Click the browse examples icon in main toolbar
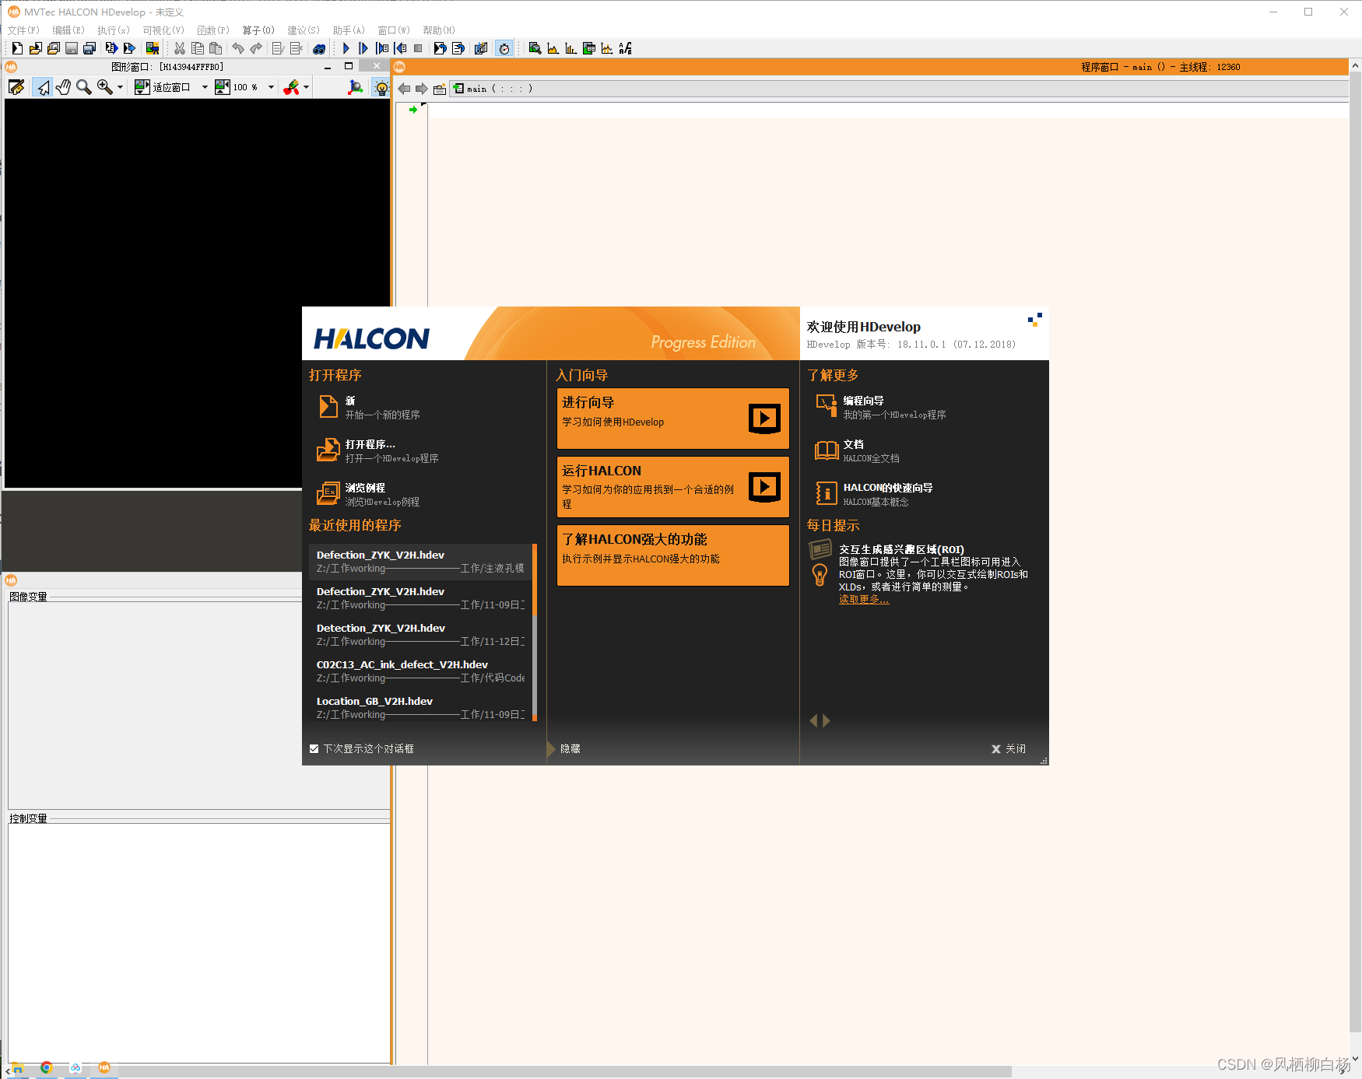The height and width of the screenshot is (1079, 1362). 53,48
